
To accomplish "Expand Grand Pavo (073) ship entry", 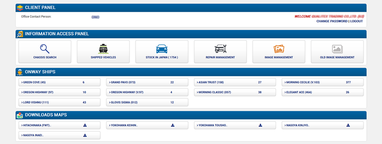I will (x=123, y=82).
